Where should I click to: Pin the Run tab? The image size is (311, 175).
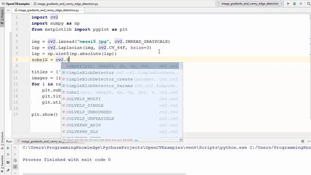8,170
